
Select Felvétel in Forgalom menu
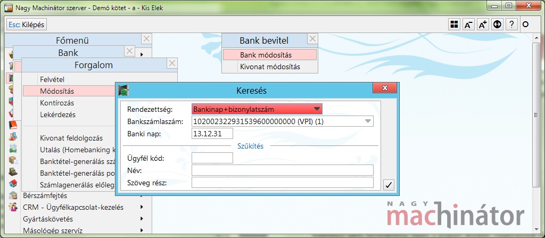tap(52, 79)
